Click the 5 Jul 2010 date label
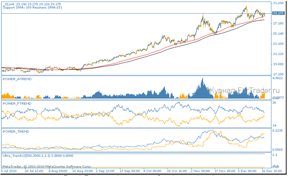Viewport: 288px width, 176px height. pos(9,171)
